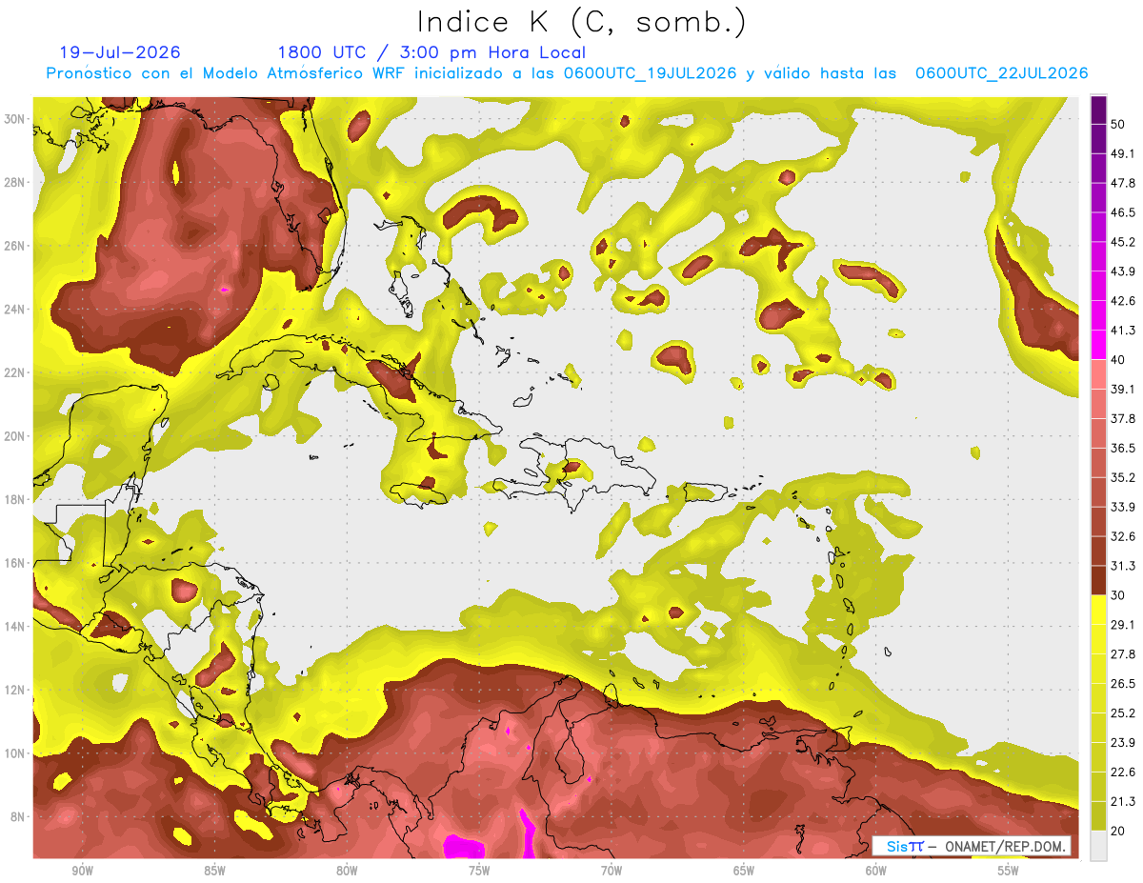1143x883 pixels.
Task: Click the colorbar value 40
Action: click(1117, 359)
